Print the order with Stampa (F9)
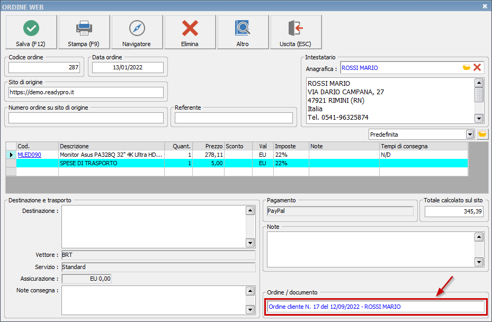 coord(84,32)
